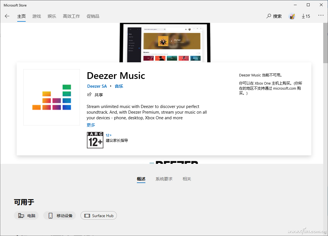Click the 建议家长指导 rating text
Screen dimensions: 328x236
point(117,140)
